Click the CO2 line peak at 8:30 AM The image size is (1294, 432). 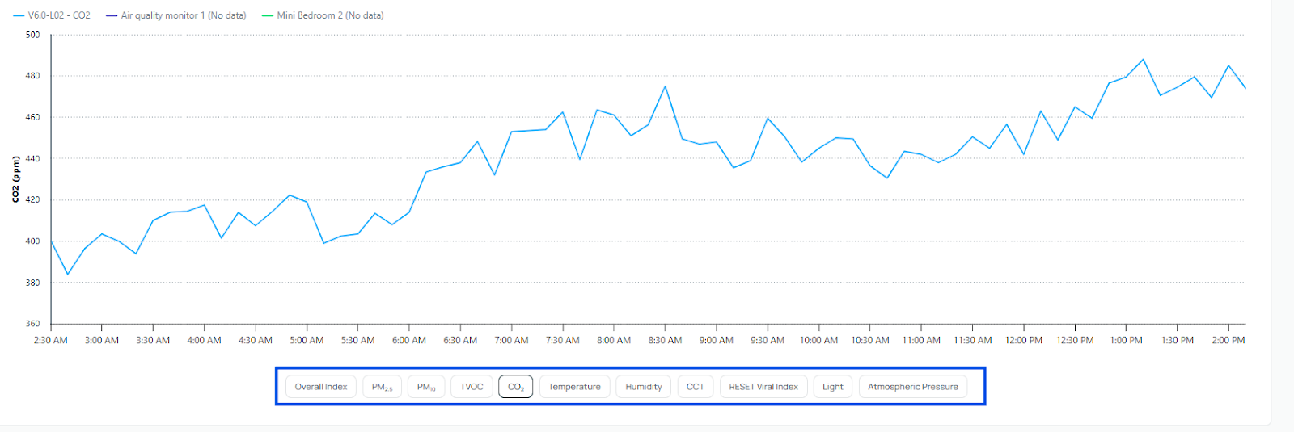click(665, 86)
